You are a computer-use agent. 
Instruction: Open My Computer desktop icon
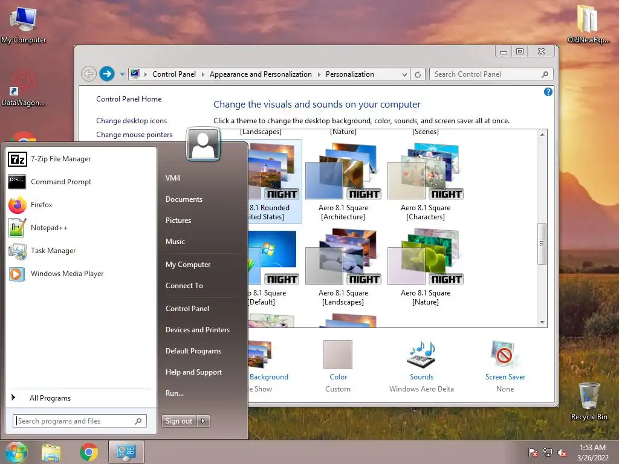24,24
